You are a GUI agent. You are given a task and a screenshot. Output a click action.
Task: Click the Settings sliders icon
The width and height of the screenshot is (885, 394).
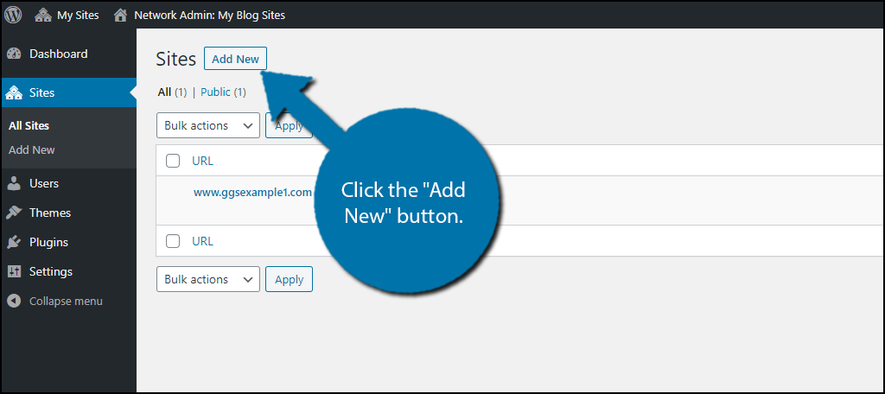[14, 271]
